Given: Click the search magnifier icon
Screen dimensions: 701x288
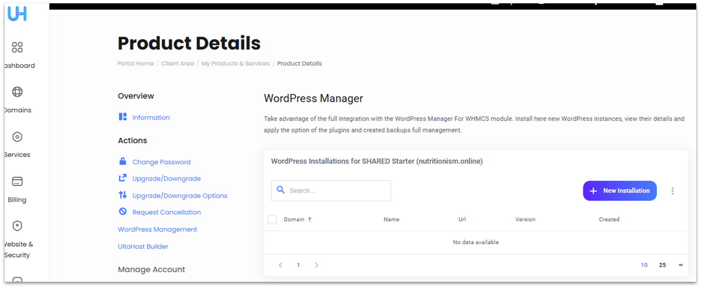Looking at the screenshot, I should 281,190.
